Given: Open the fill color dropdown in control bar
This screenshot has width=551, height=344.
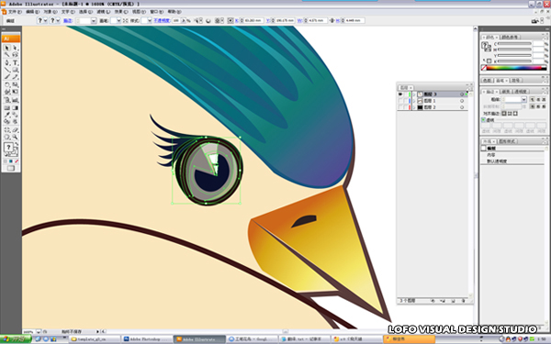Looking at the screenshot, I should 45,21.
